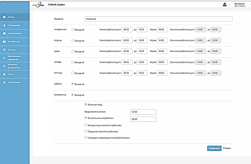Focus the Название input field

[x=158, y=19]
